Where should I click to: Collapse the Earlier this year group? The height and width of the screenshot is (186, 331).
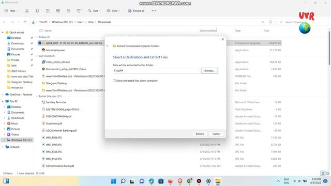[37, 97]
